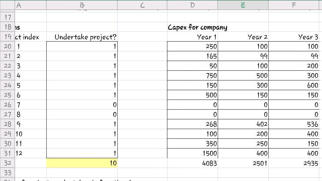Select Year 1 cell with value 268
Screen dimensions: 322x181
[x=193, y=124]
